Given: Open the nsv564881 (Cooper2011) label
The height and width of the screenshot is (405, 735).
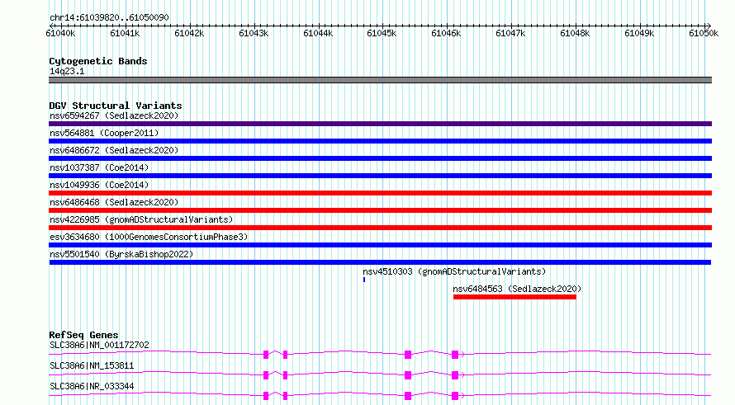Looking at the screenshot, I should point(104,133).
